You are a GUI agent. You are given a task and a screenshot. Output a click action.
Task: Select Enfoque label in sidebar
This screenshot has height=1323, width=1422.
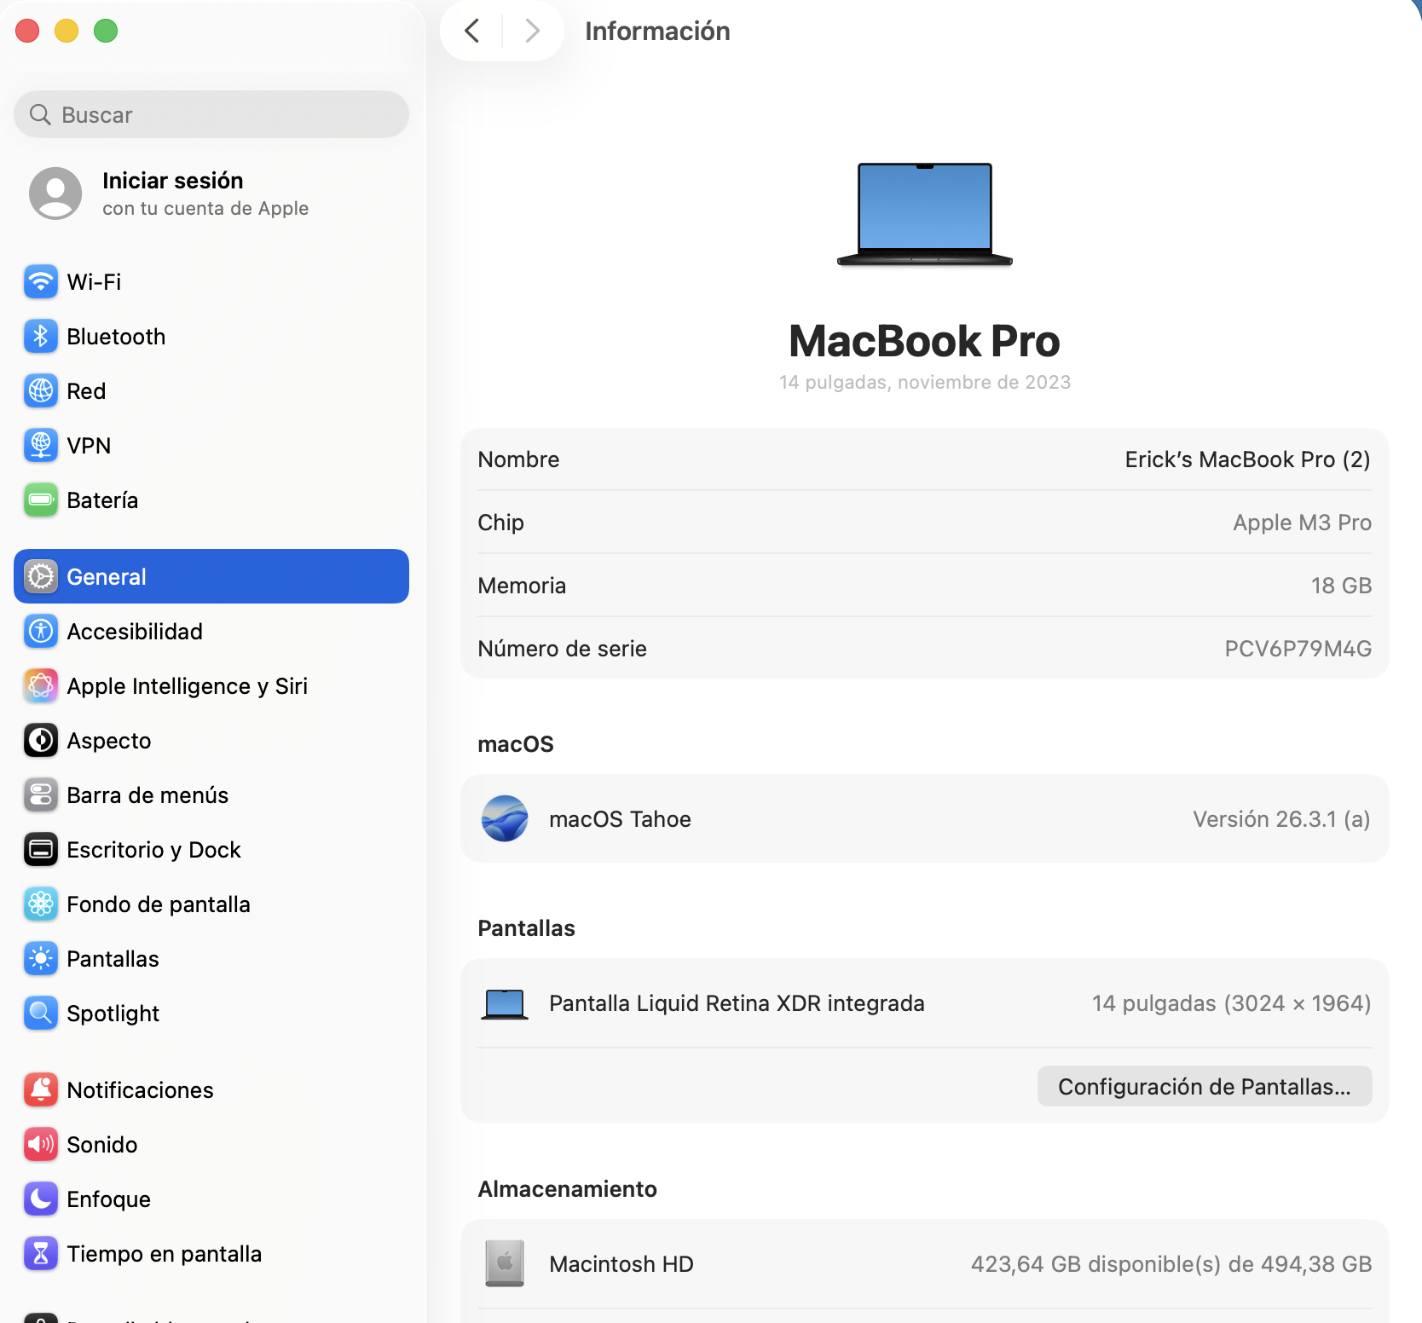pyautogui.click(x=108, y=1199)
